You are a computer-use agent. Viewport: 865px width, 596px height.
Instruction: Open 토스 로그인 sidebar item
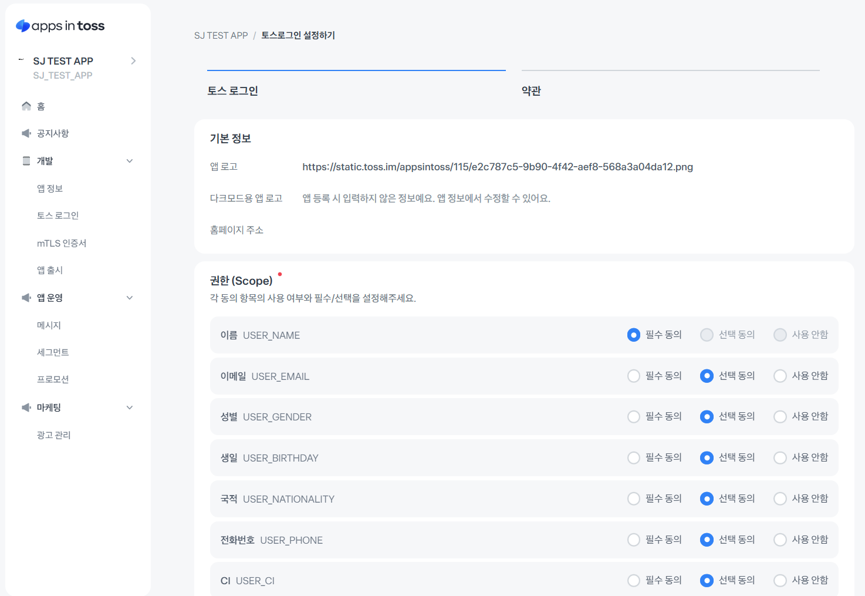[x=58, y=215]
